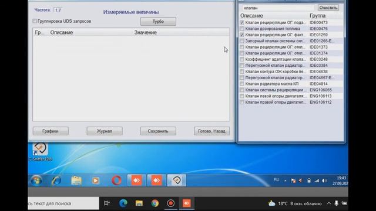Click the Готово, Назад button
The width and height of the screenshot is (376, 211).
click(211, 131)
